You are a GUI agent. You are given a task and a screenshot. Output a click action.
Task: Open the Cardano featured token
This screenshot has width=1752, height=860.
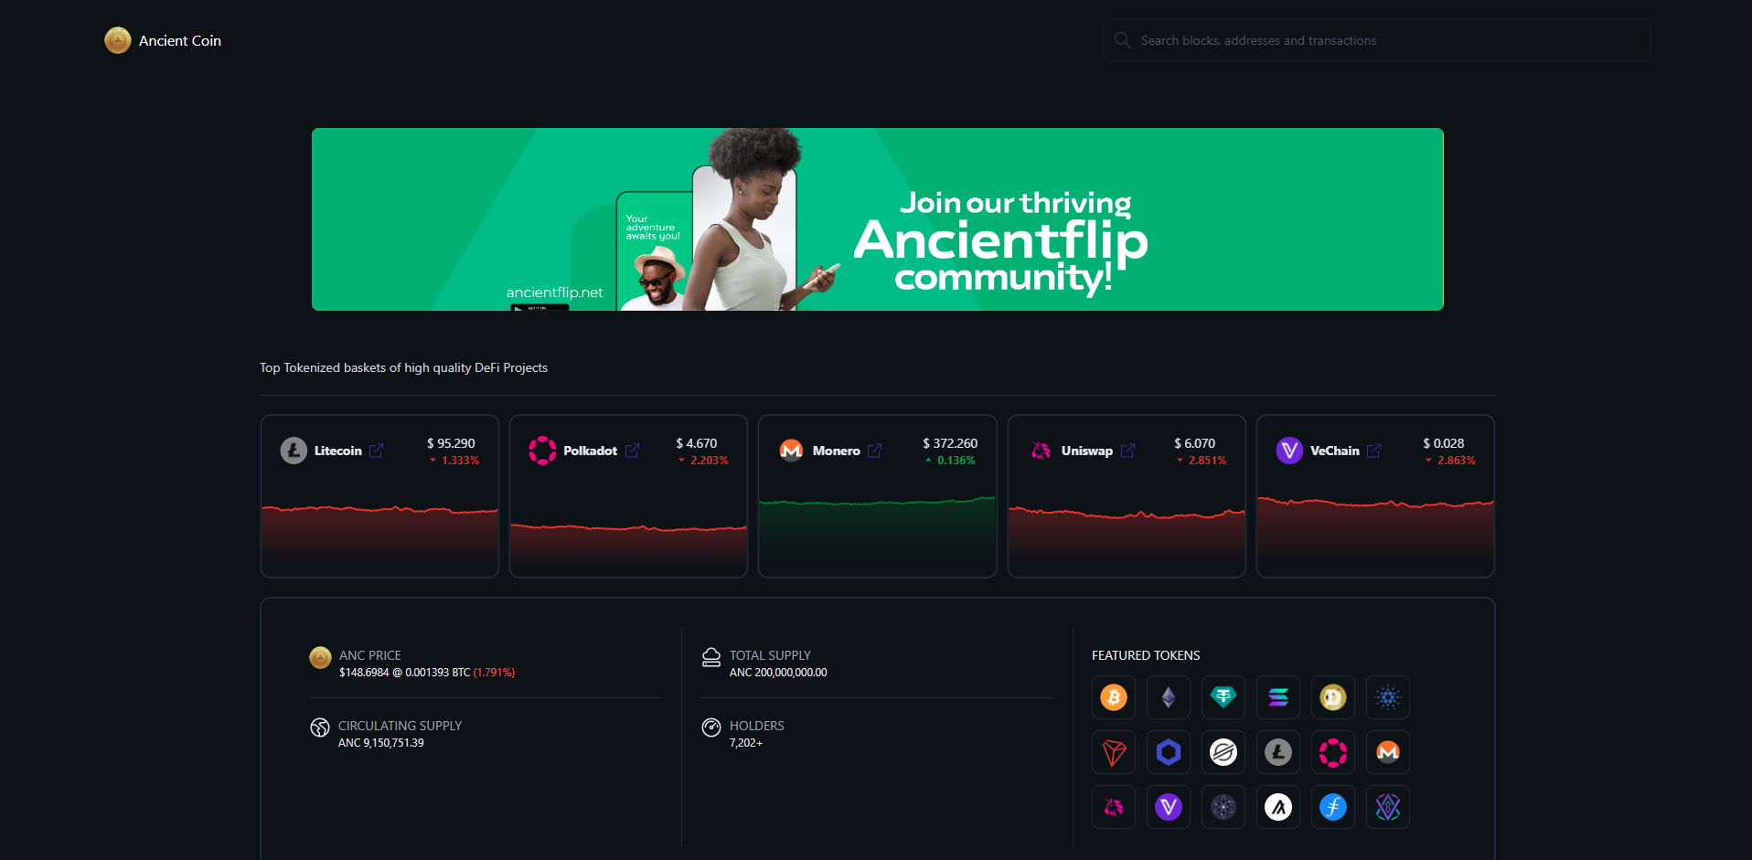pos(1388,698)
